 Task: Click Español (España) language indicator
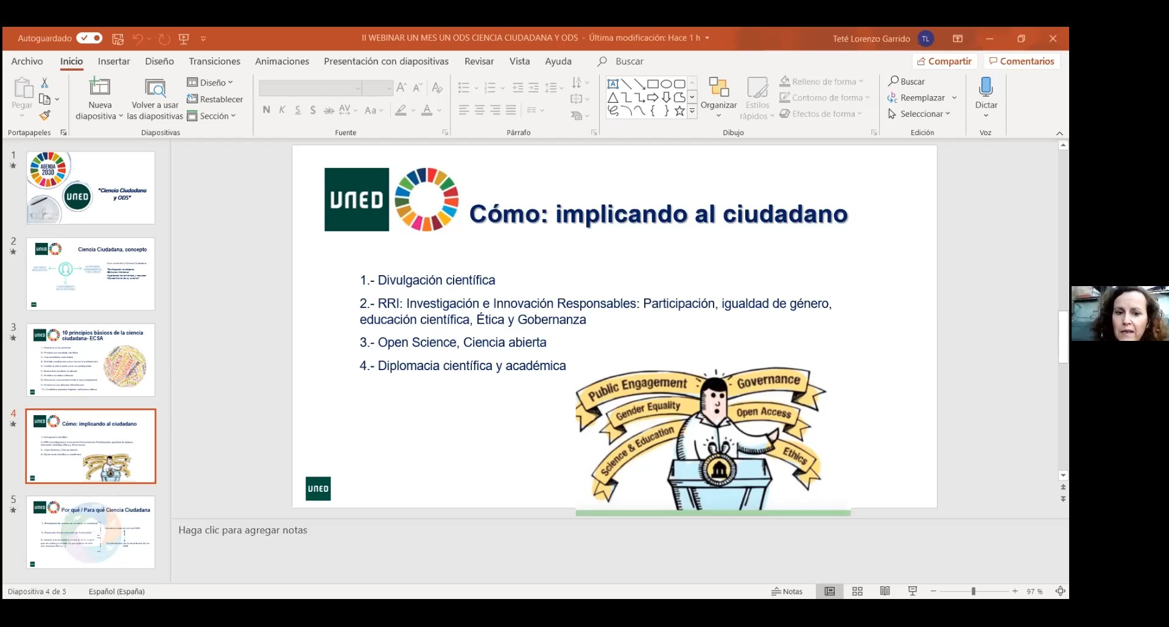point(117,591)
